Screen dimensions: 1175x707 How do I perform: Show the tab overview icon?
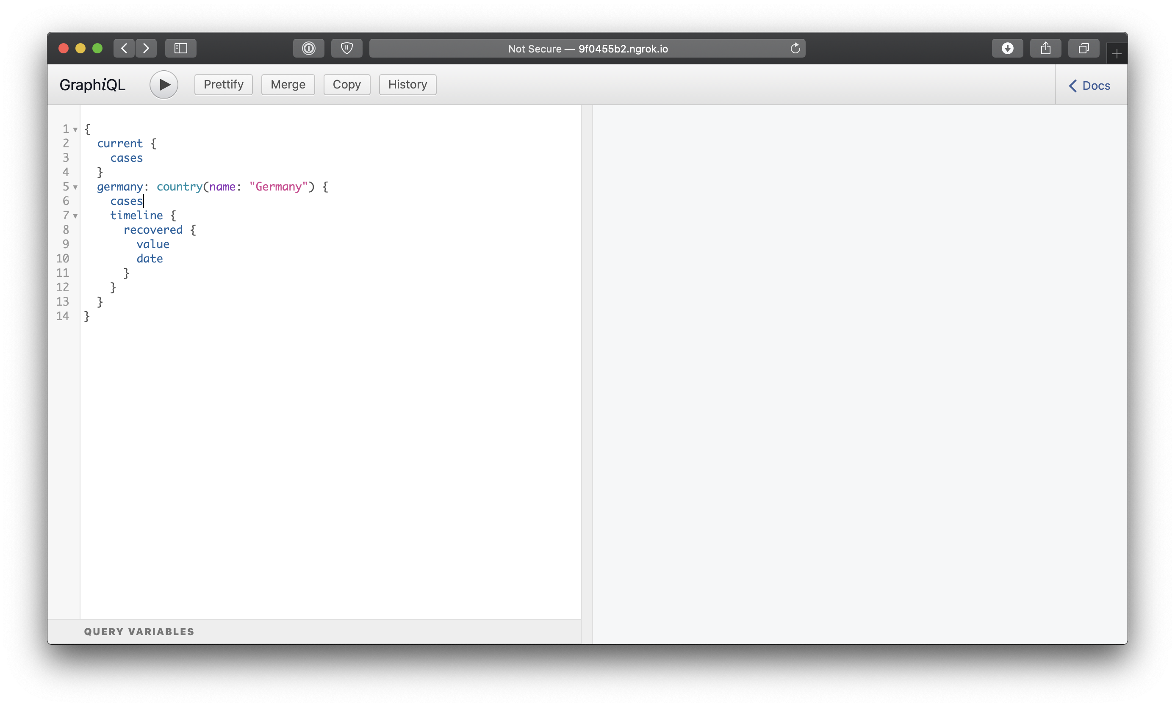pyautogui.click(x=1084, y=48)
